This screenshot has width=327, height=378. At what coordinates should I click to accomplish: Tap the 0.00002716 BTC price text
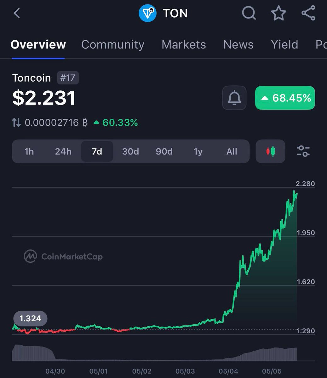click(x=56, y=123)
